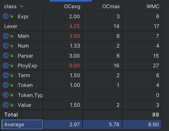The width and height of the screenshot is (169, 131).
Task: Click the Total WMC value 89
Action: point(155,115)
